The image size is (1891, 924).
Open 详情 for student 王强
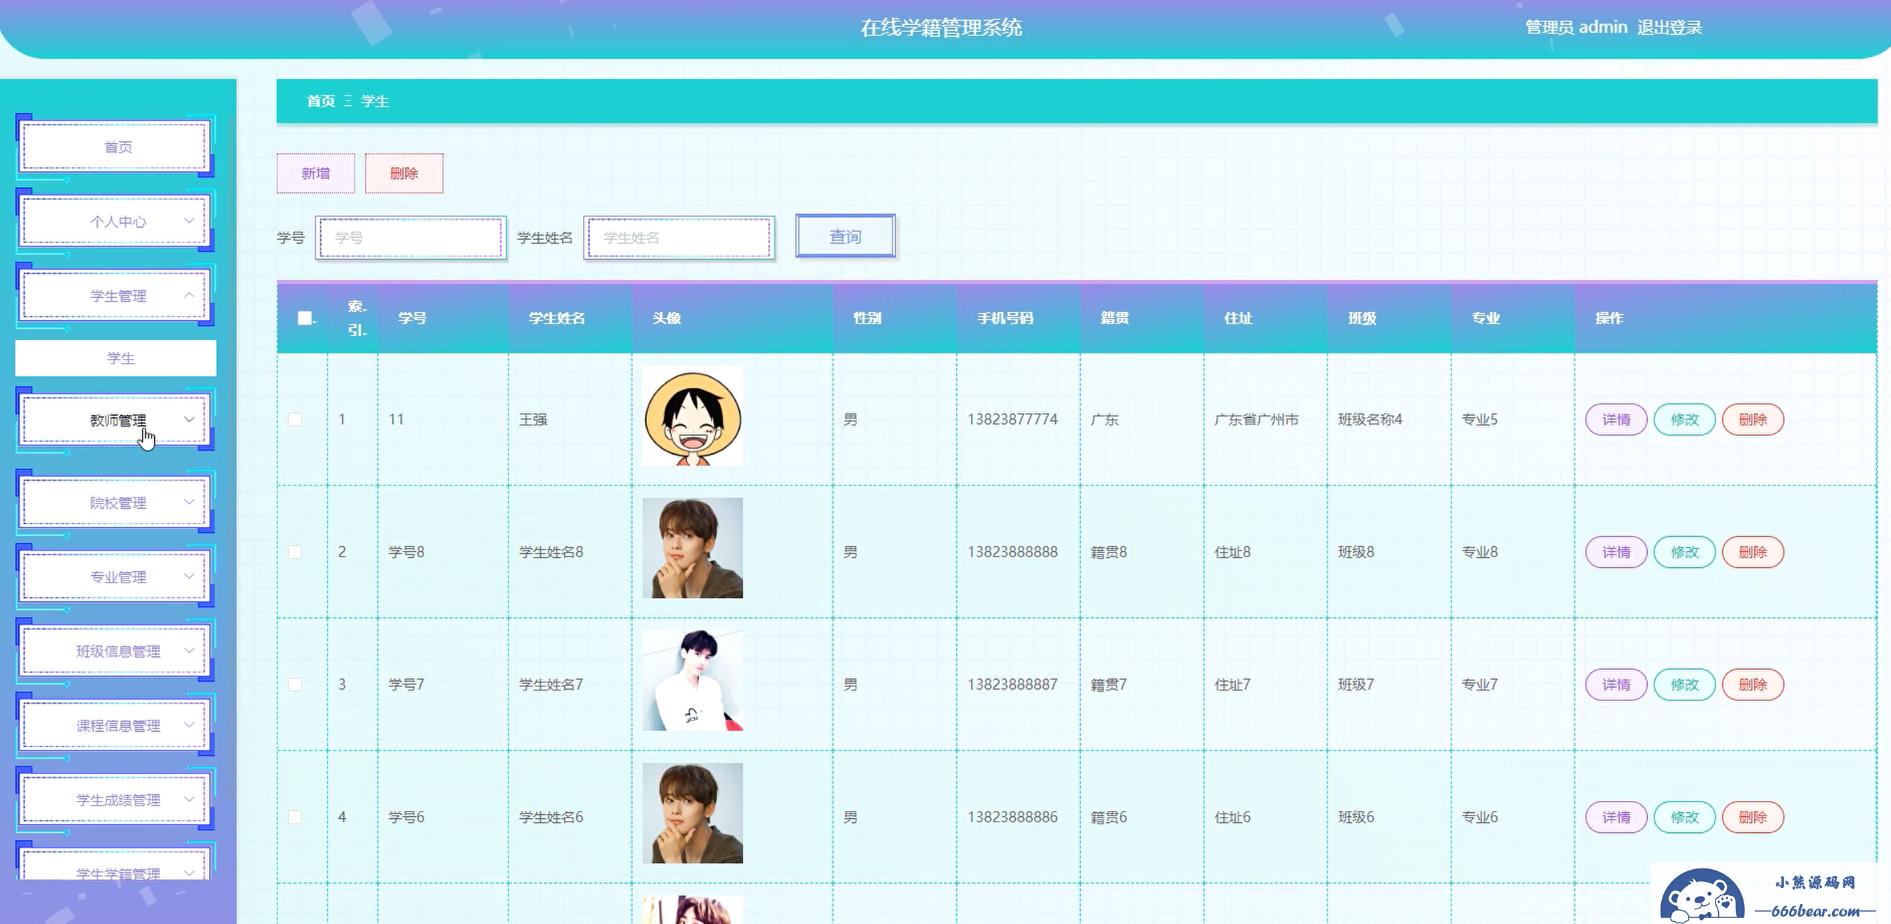click(1616, 419)
